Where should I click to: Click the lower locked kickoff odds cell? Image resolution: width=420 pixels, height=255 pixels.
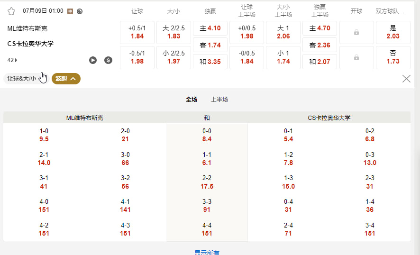(356, 58)
